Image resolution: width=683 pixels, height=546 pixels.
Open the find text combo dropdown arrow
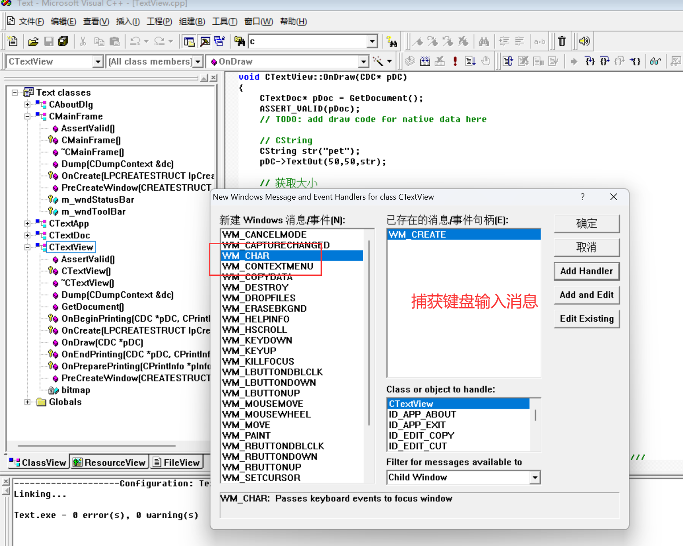[373, 41]
